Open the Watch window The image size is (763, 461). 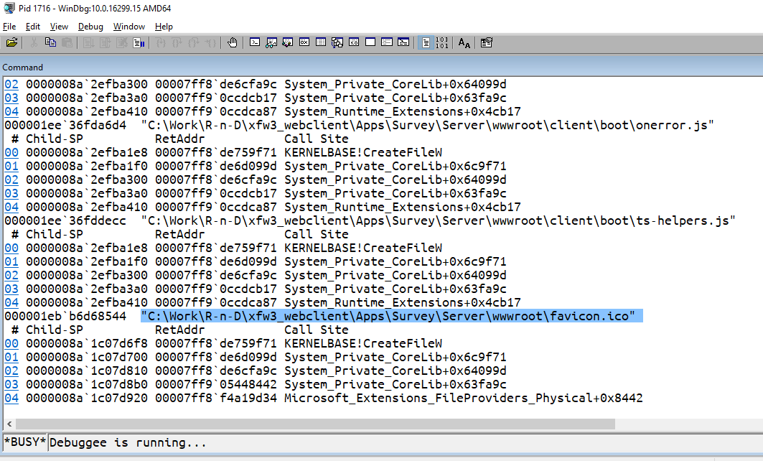pos(271,42)
